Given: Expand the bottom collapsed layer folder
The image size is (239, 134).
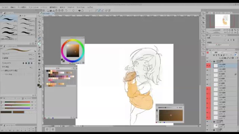Looking at the screenshot, I should click(x=212, y=130).
